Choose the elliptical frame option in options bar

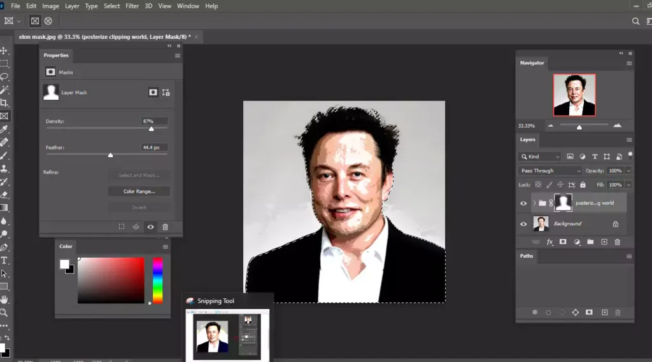pyautogui.click(x=48, y=21)
